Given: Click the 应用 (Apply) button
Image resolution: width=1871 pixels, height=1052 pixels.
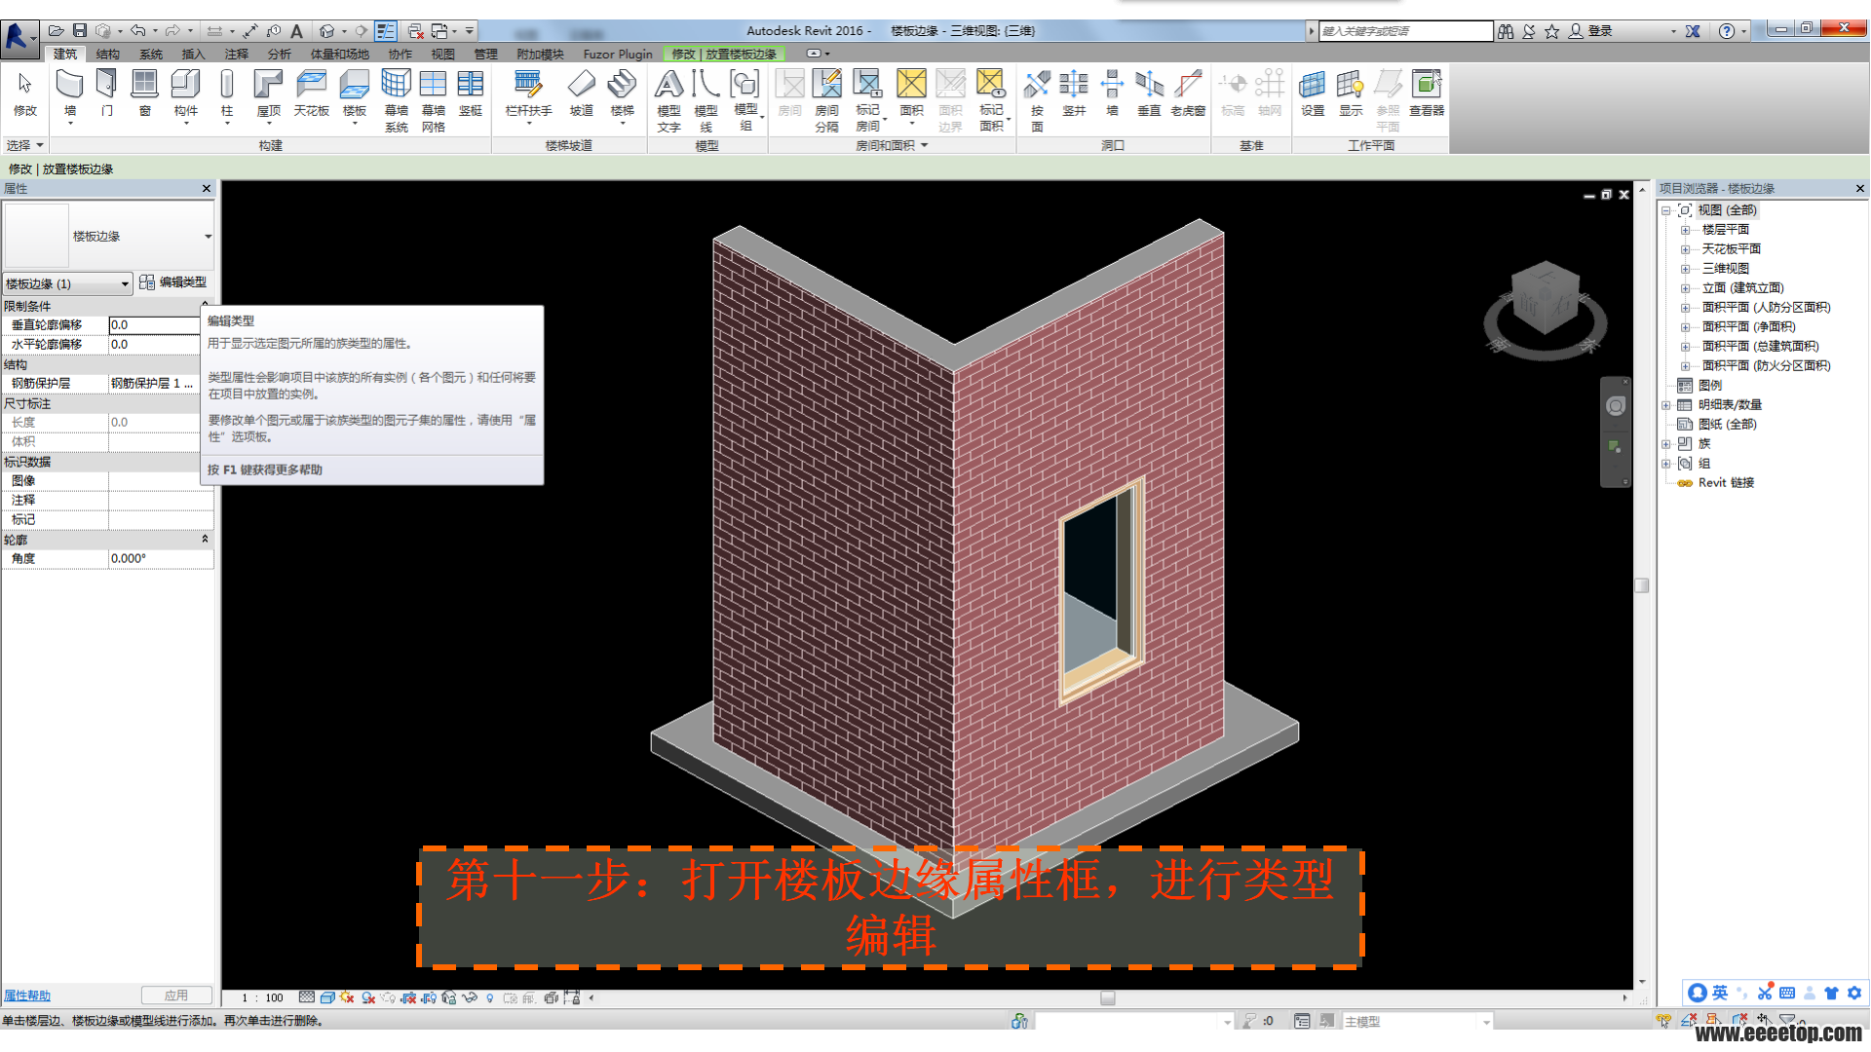Looking at the screenshot, I should (176, 996).
